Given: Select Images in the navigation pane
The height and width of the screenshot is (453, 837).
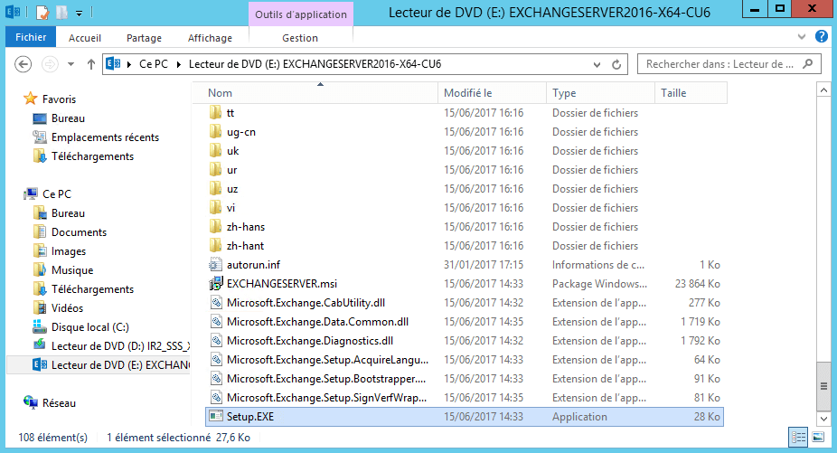Looking at the screenshot, I should 69,251.
